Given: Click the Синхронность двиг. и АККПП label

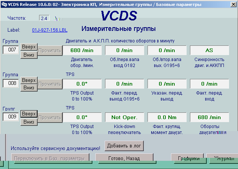Looking at the screenshot, I should click(209, 63).
